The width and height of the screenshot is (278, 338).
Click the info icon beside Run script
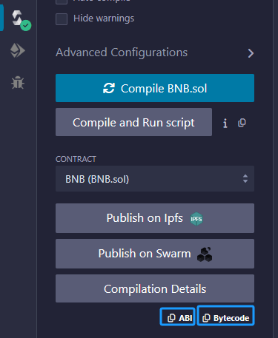pos(225,123)
